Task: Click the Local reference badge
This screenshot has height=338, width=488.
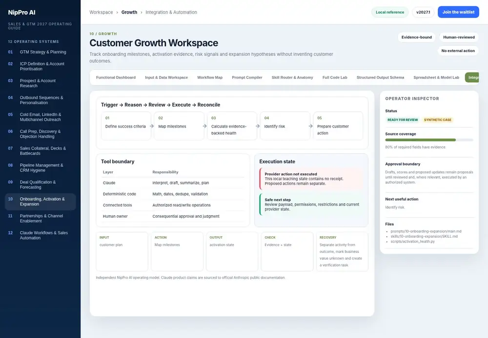Action: click(389, 12)
